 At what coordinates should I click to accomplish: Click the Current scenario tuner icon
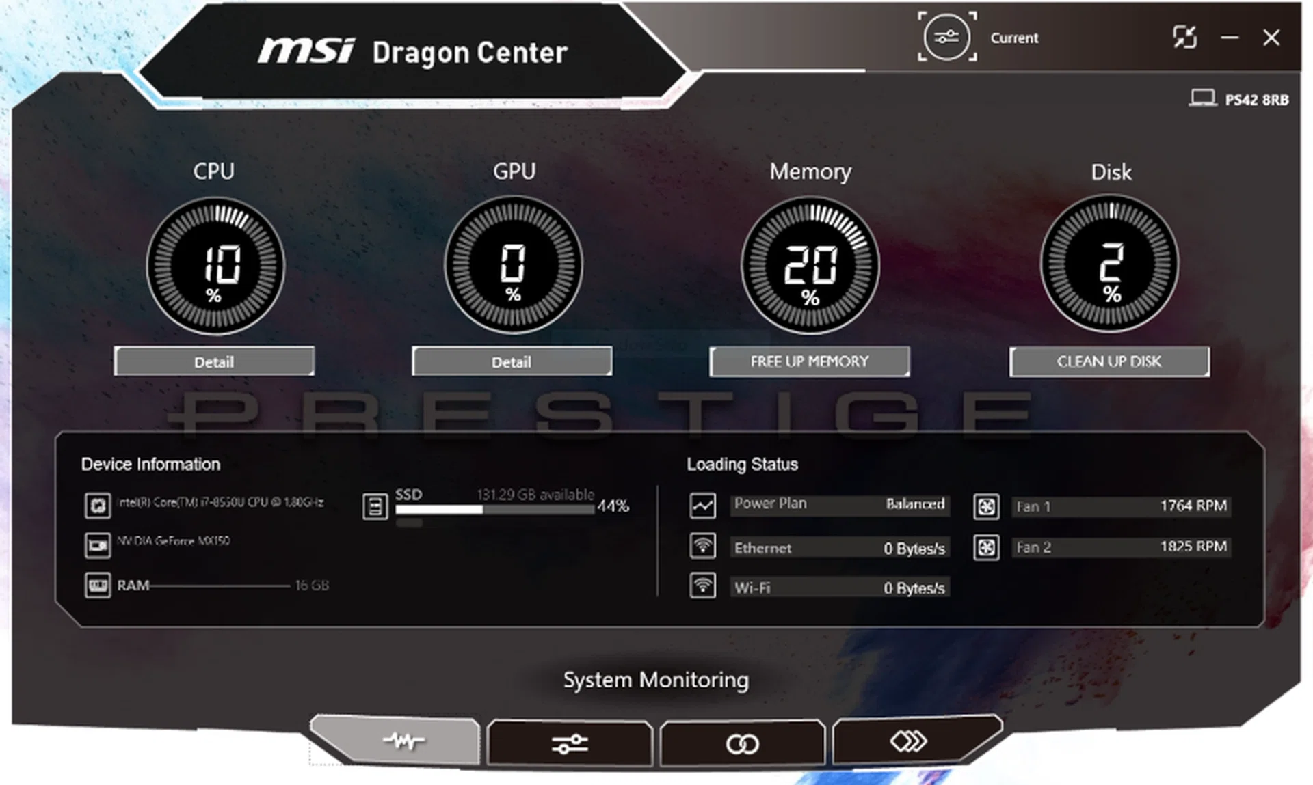click(x=948, y=38)
